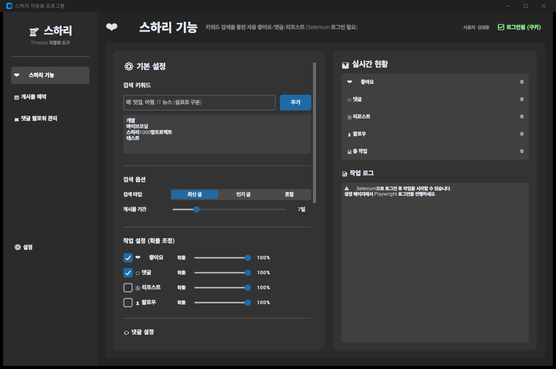Click the 사용자: 김경훈 label
Viewport: 556px width, 369px height.
(476, 28)
